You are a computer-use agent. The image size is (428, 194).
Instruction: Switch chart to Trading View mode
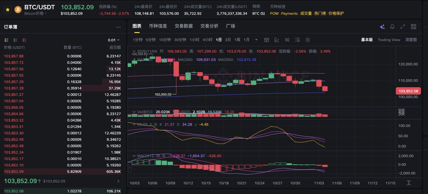pyautogui.click(x=389, y=40)
